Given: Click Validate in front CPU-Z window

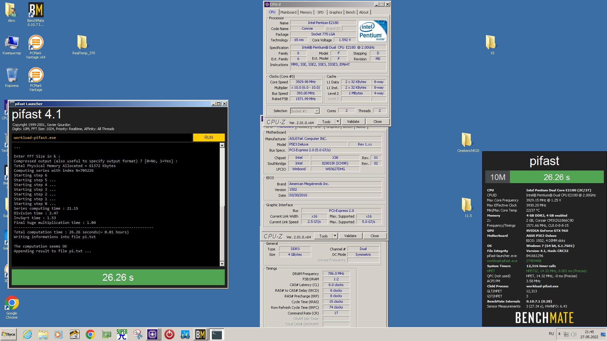Looking at the screenshot, I should click(x=353, y=122).
